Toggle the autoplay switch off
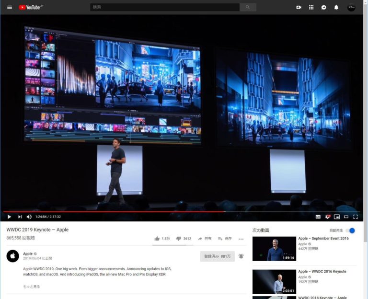The height and width of the screenshot is (299, 368). pos(350,230)
